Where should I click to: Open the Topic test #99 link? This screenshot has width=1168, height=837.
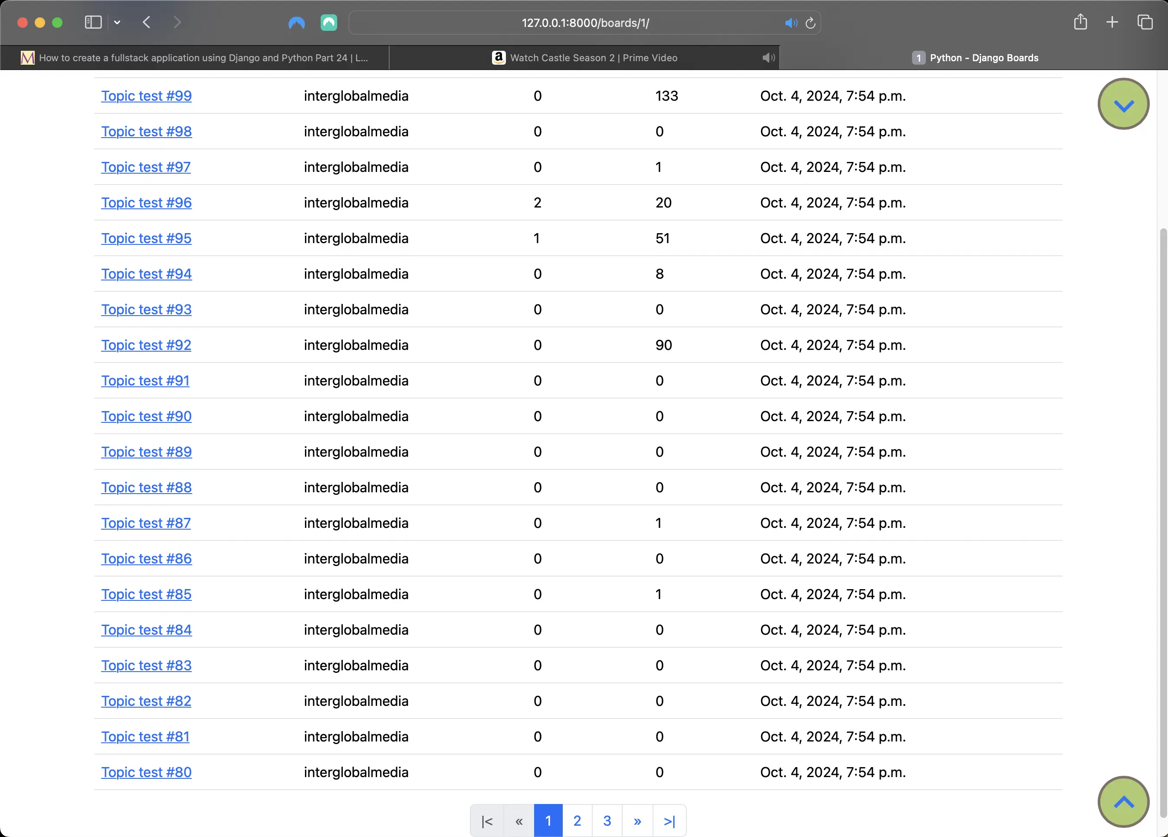click(146, 96)
